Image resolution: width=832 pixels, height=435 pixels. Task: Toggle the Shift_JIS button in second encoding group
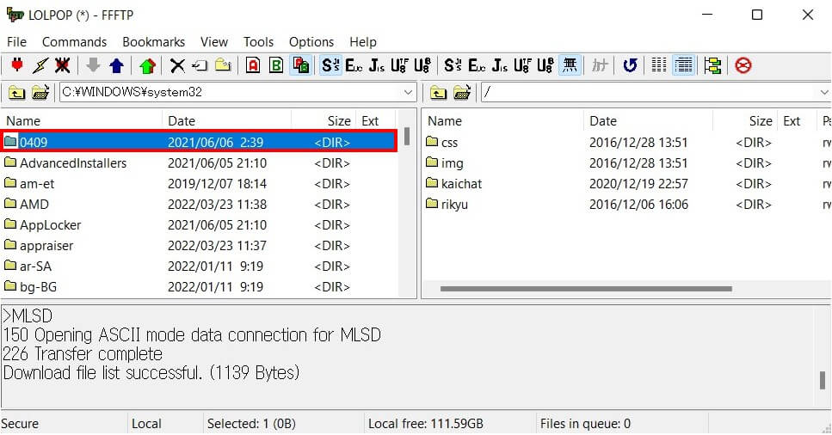coord(453,65)
